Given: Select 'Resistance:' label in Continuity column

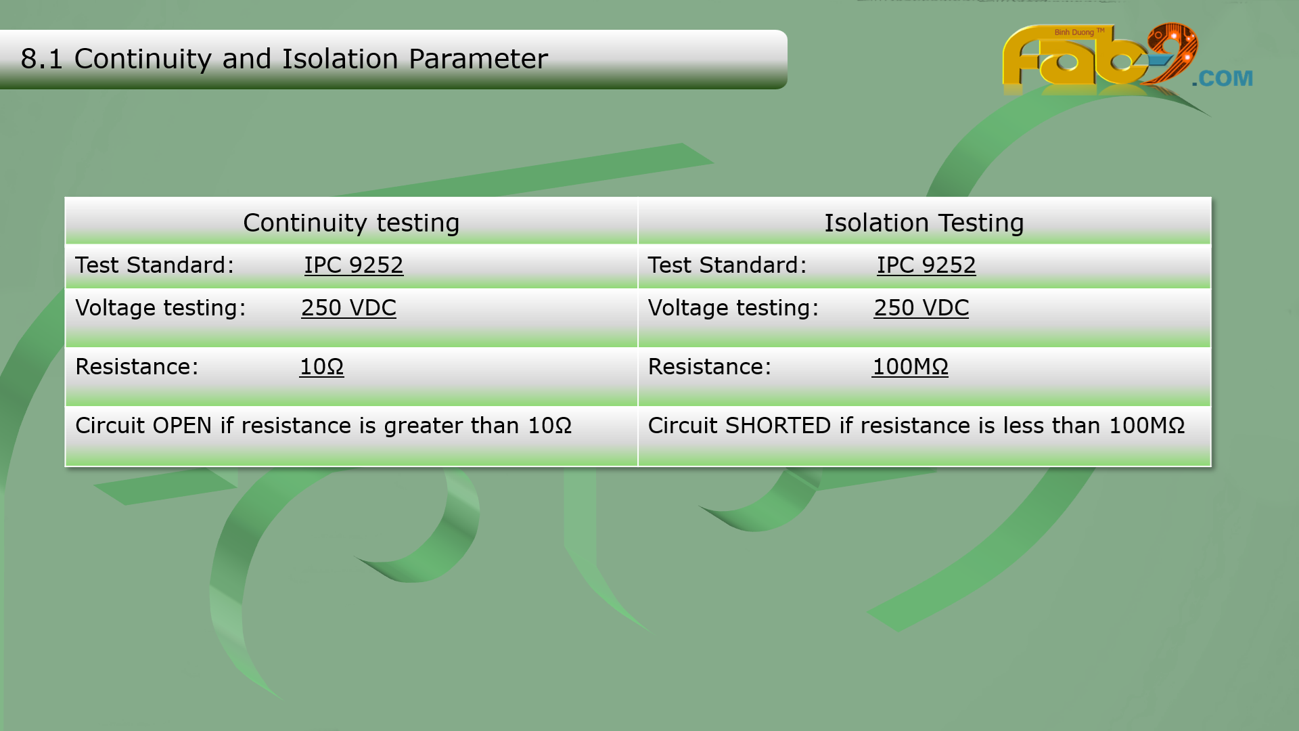Looking at the screenshot, I should [137, 367].
